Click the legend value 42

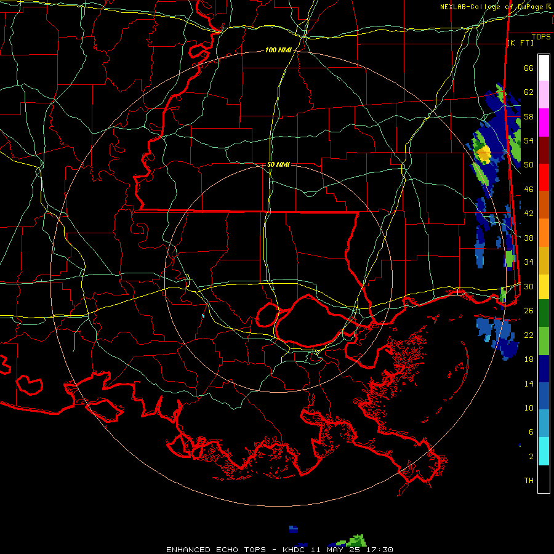point(529,214)
